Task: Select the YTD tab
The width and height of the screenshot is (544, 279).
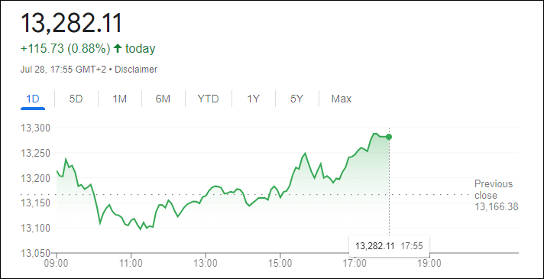Action: coord(208,99)
